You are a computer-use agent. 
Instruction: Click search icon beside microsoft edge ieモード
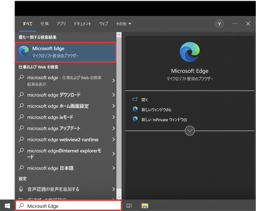coord(21,117)
